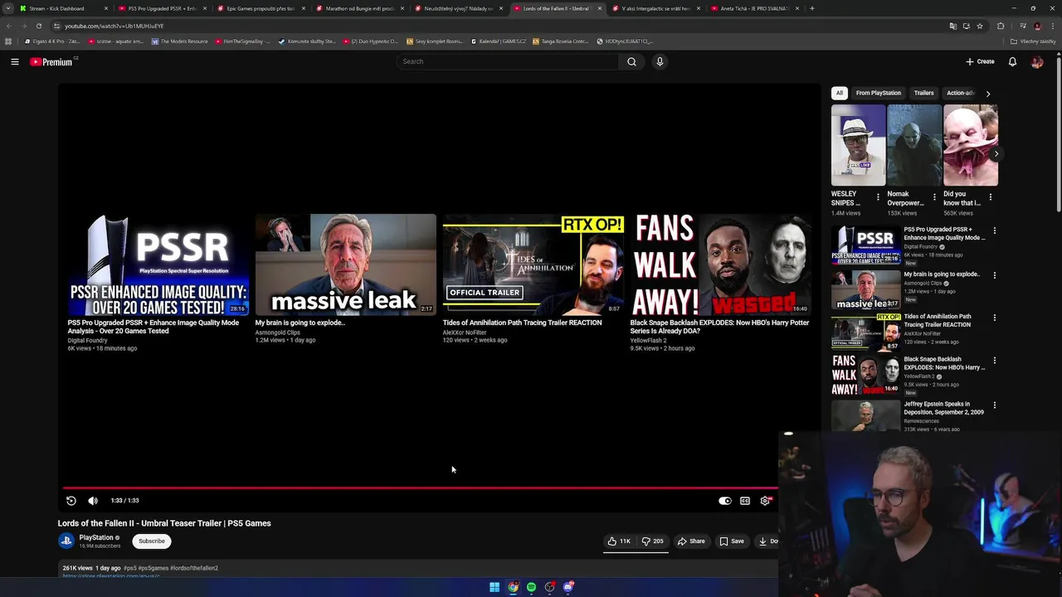The height and width of the screenshot is (597, 1062).
Task: Start voice search with the microphone
Action: point(660,61)
